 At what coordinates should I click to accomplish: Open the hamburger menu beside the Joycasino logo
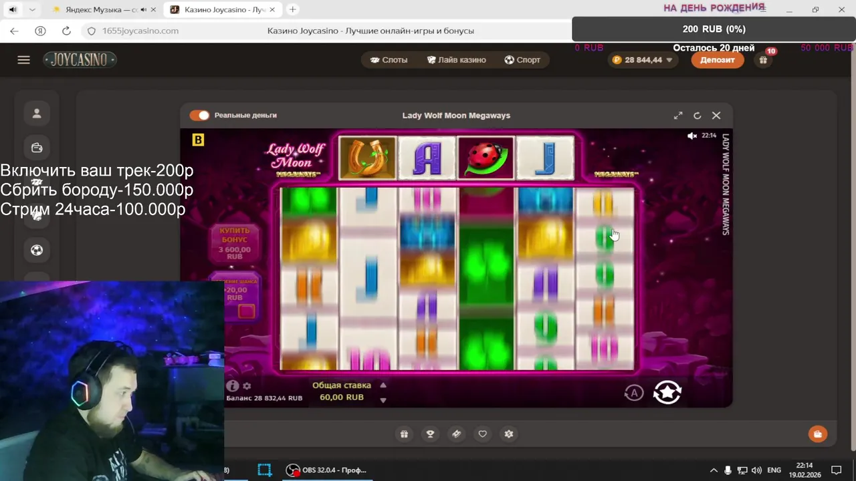(23, 60)
